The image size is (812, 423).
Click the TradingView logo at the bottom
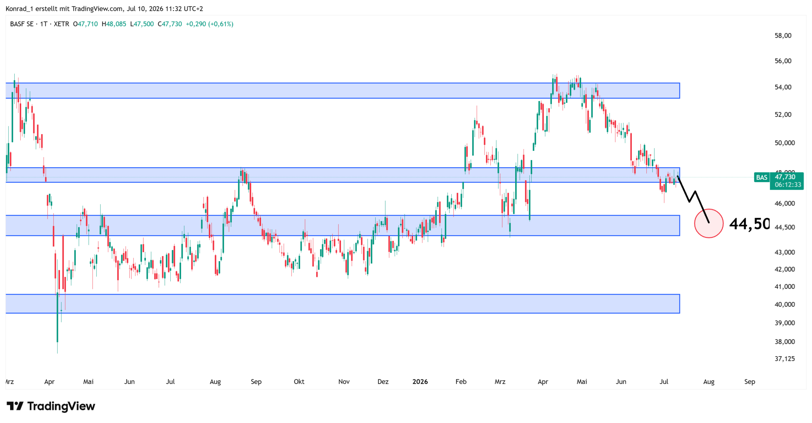tap(51, 406)
